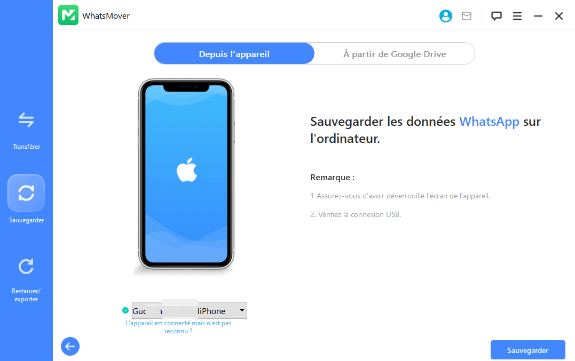Open the Transférer section icon
This screenshot has height=361, width=575.
coord(26,120)
